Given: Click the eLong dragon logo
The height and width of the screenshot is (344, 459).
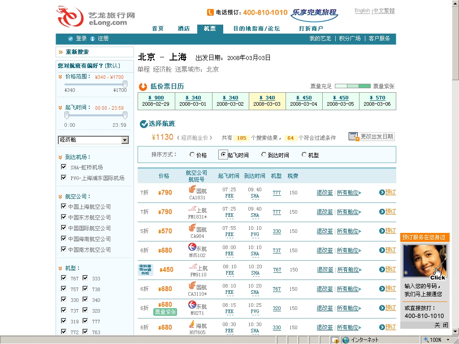Looking at the screenshot, I should click(x=70, y=17).
